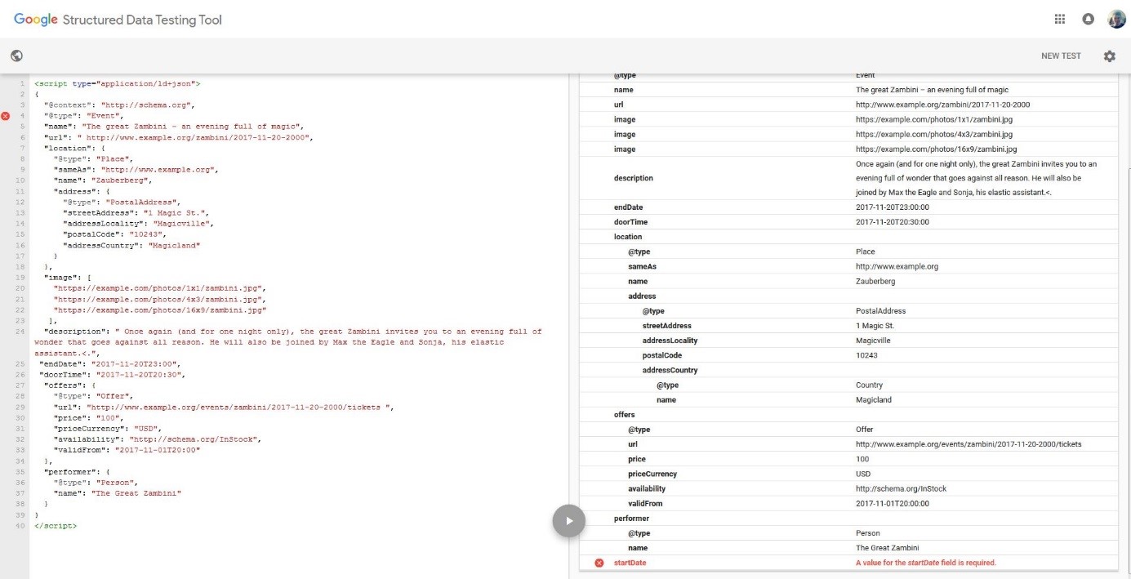Click the value 2017-11-20T23:00:00
The image size is (1131, 579).
coord(893,207)
